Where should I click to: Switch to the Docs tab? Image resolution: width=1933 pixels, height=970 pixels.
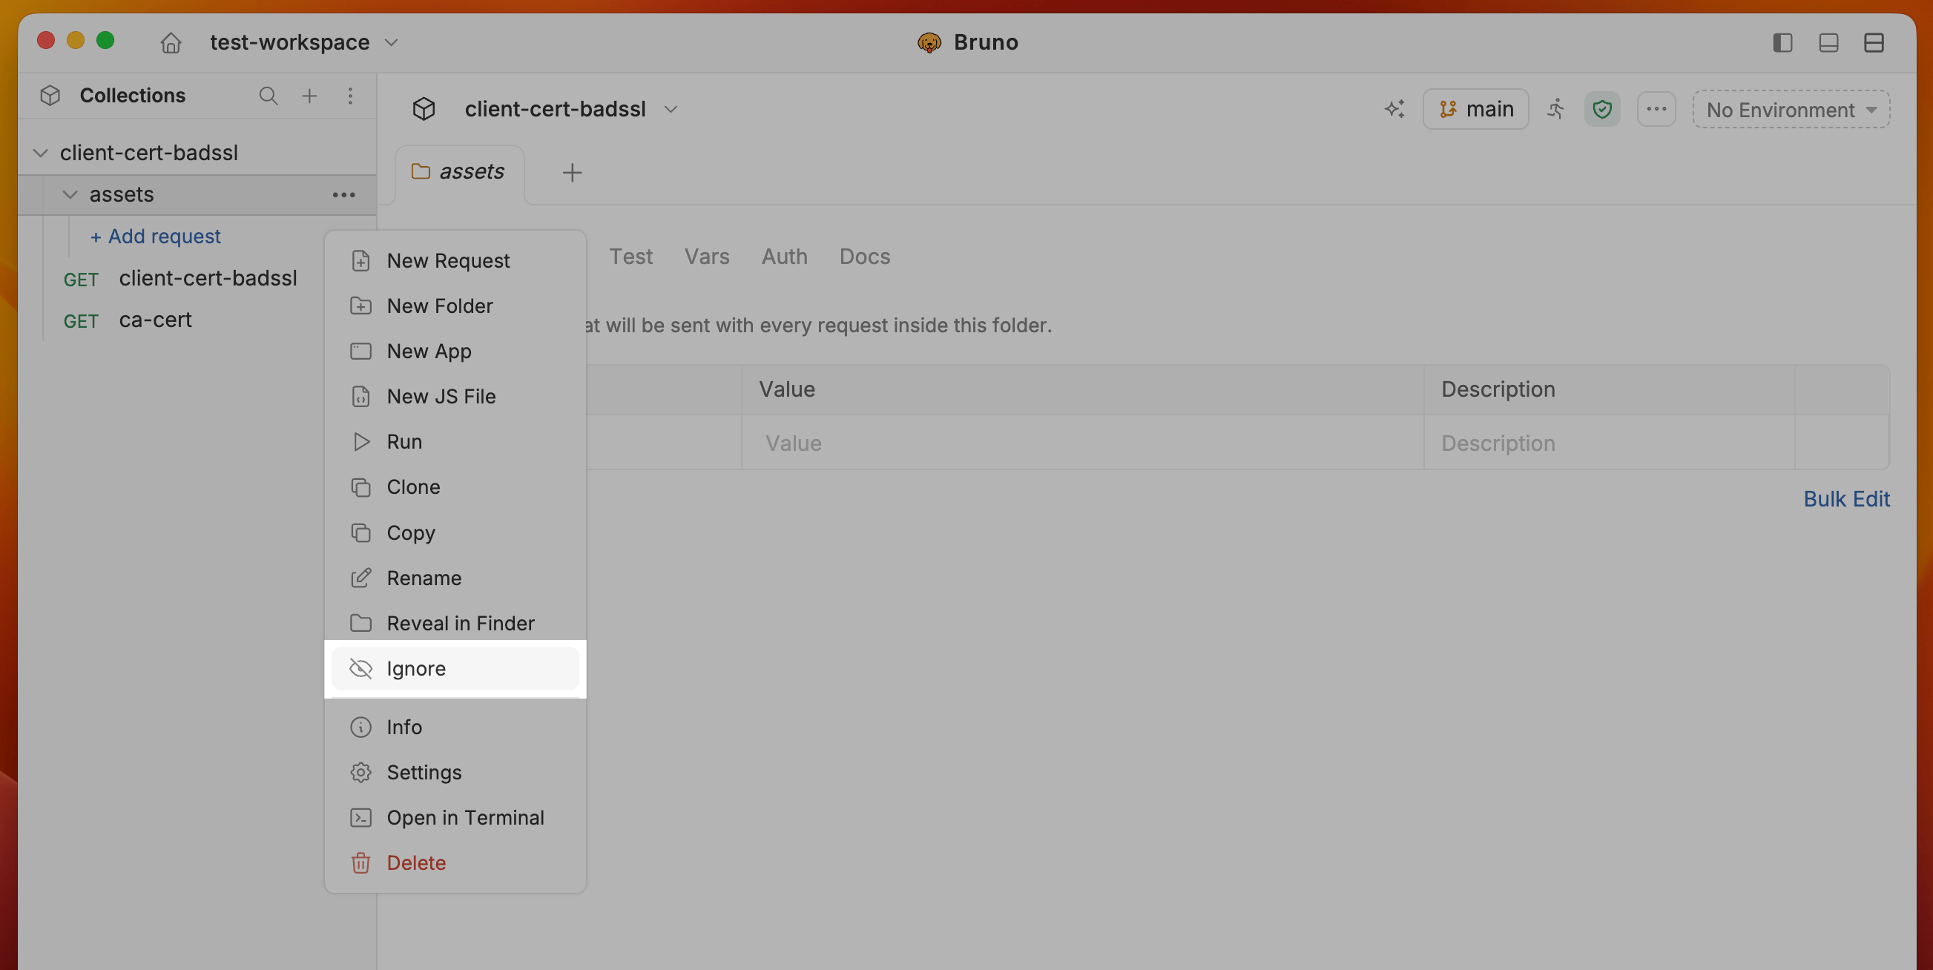[x=864, y=257]
